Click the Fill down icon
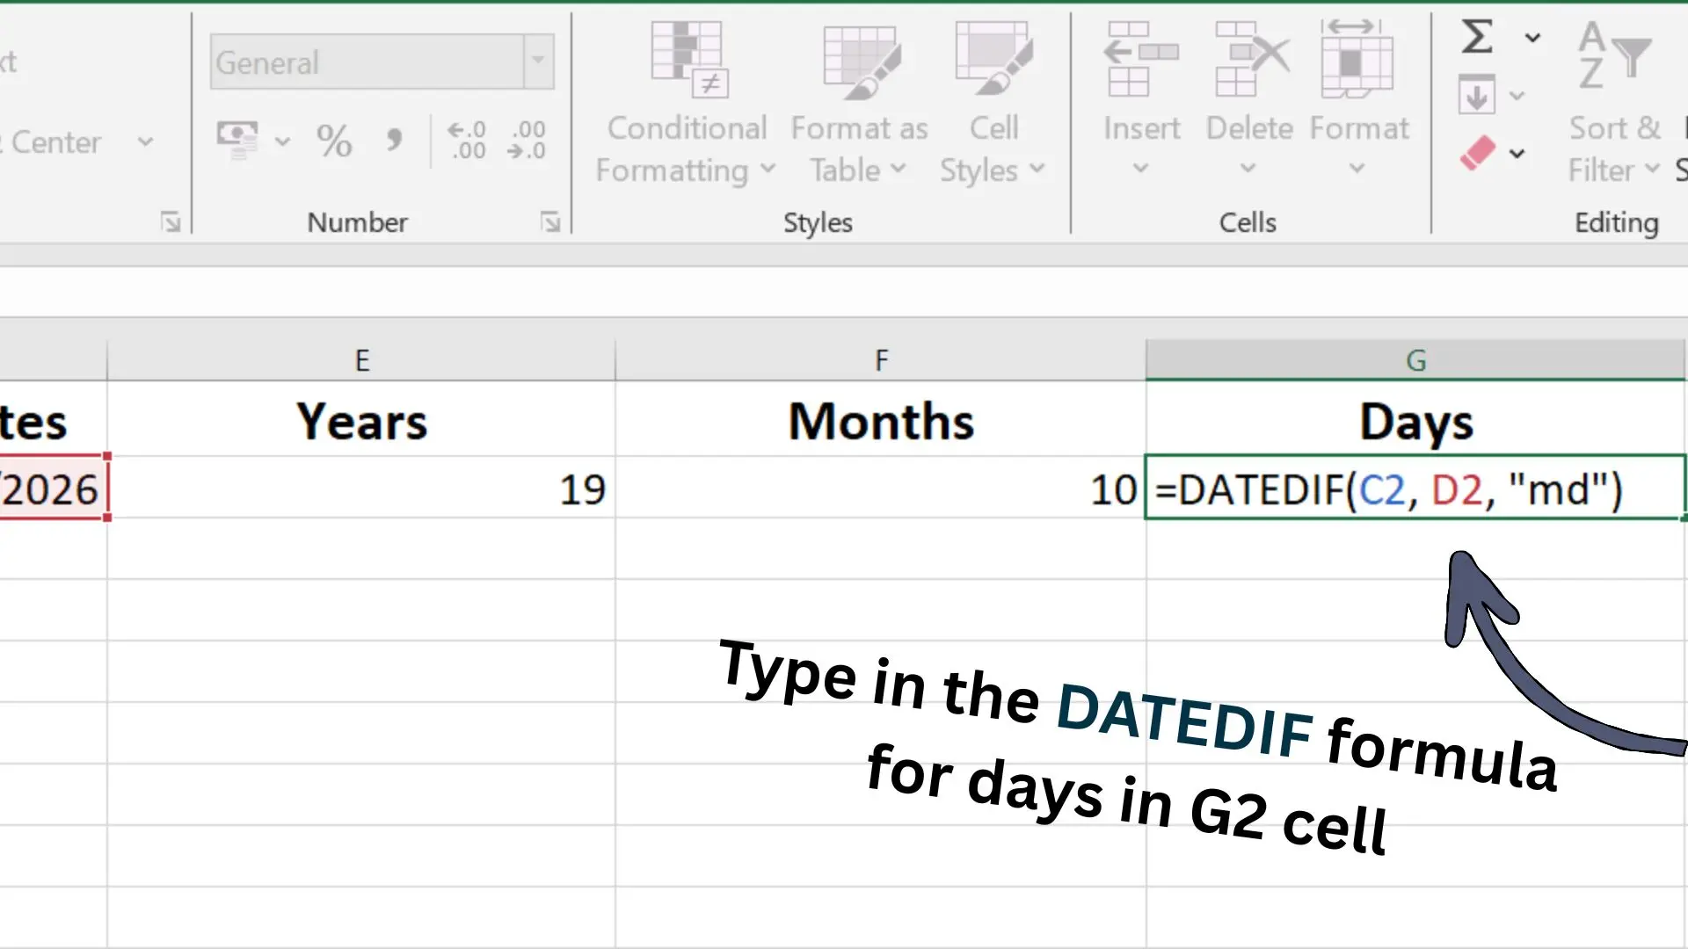Image resolution: width=1688 pixels, height=949 pixels. click(x=1478, y=95)
